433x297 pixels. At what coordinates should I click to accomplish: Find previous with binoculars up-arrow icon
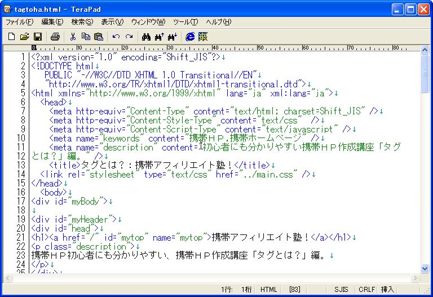point(160,37)
